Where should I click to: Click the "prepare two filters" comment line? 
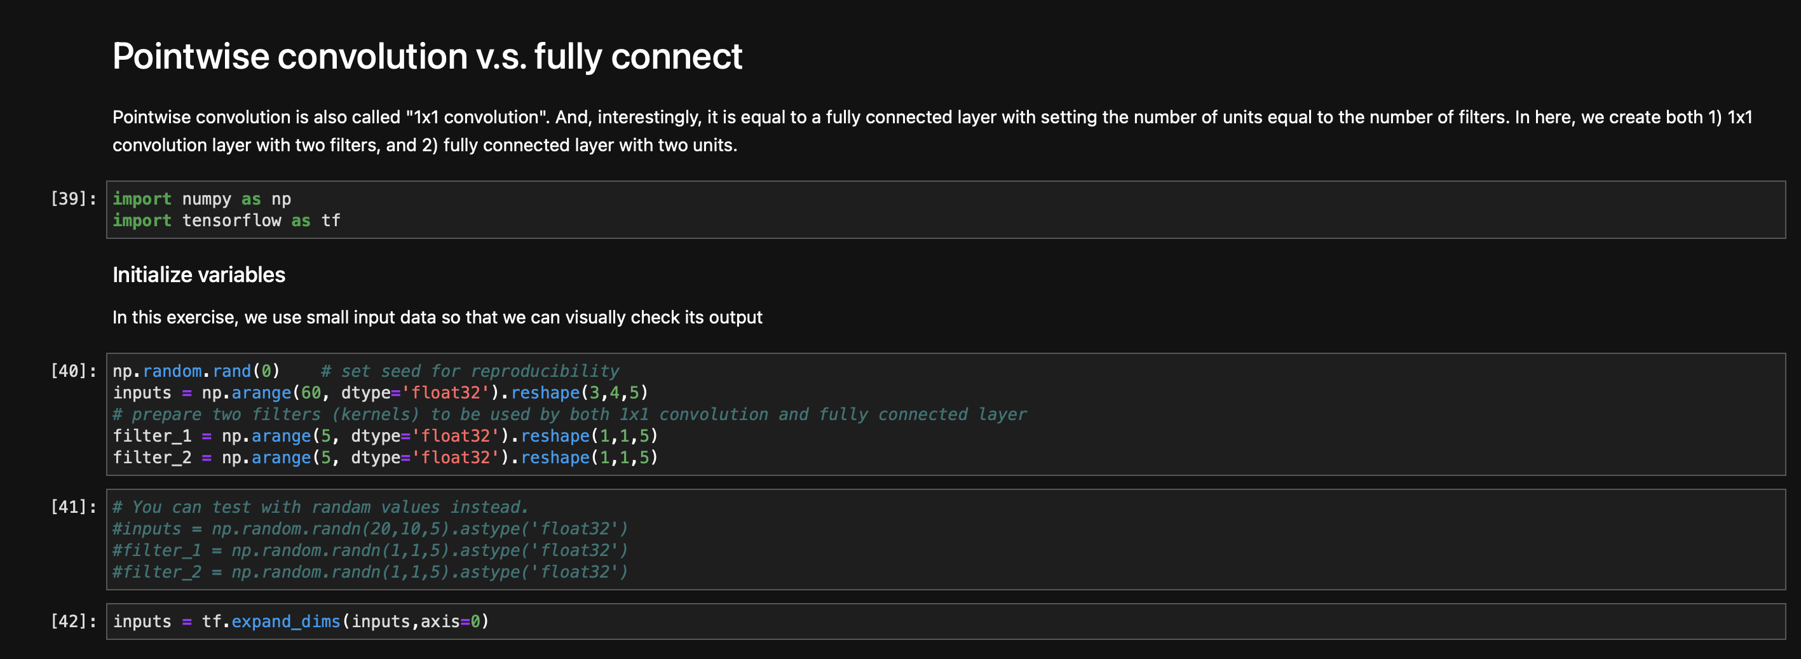tap(569, 414)
